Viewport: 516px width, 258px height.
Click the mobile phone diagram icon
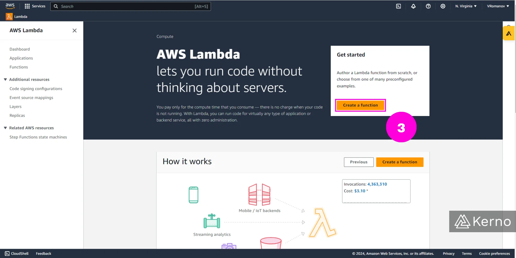click(193, 195)
